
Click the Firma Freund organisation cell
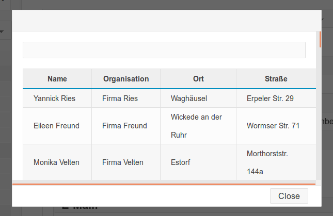[126, 126]
